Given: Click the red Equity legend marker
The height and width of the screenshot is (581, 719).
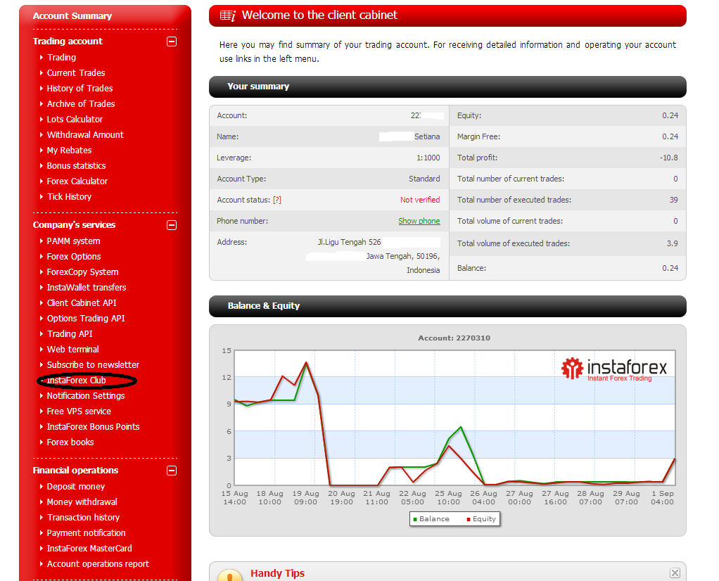Looking at the screenshot, I should click(469, 519).
